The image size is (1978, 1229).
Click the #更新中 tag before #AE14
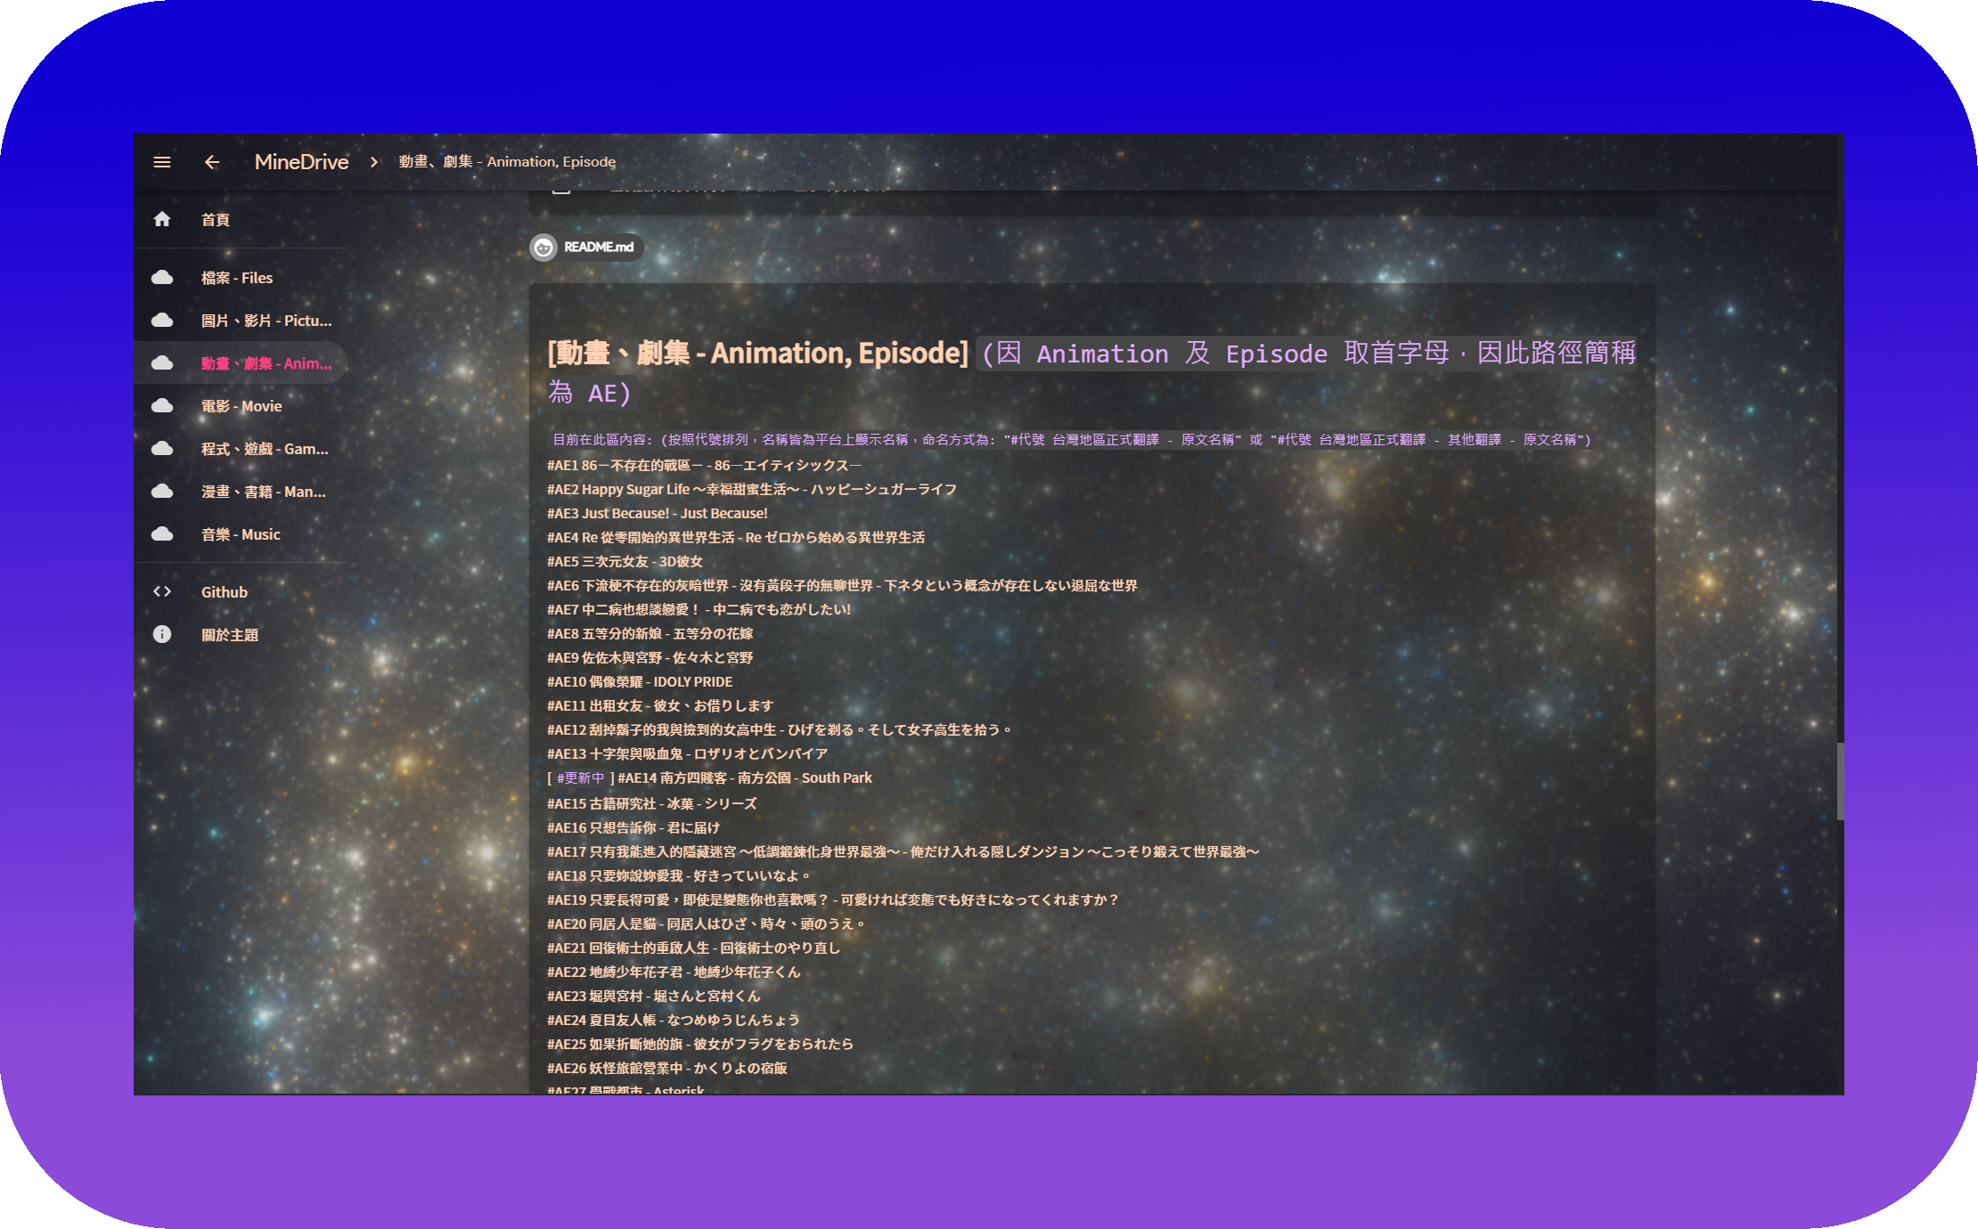click(580, 778)
